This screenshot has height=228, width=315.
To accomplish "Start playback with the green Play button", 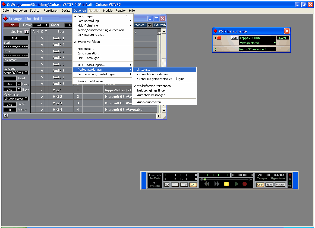I will (237, 184).
